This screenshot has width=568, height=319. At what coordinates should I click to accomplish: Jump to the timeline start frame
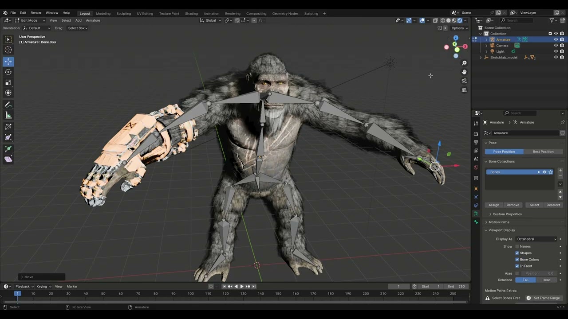[224, 286]
